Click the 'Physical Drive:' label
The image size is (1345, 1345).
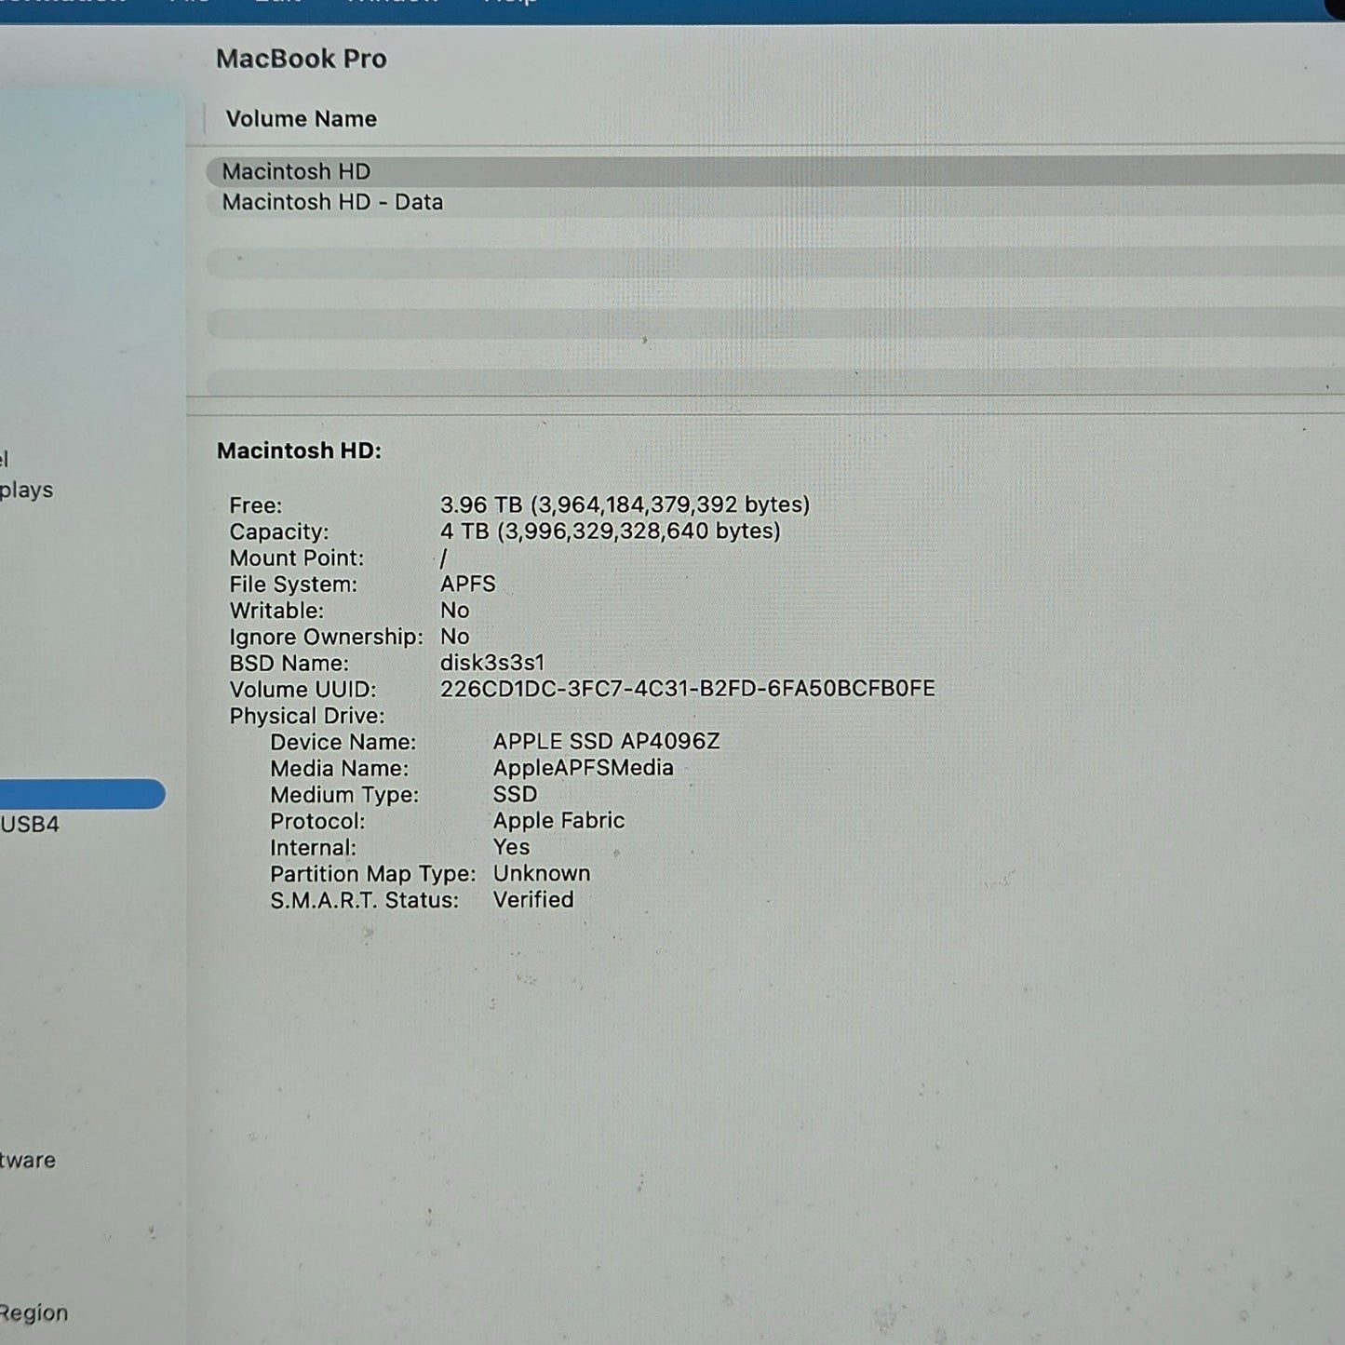(x=307, y=716)
